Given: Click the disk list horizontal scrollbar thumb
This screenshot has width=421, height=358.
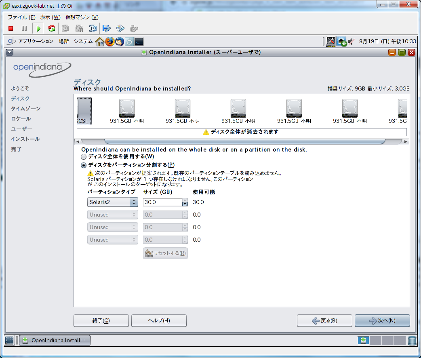Looking at the screenshot, I should pos(244,141).
